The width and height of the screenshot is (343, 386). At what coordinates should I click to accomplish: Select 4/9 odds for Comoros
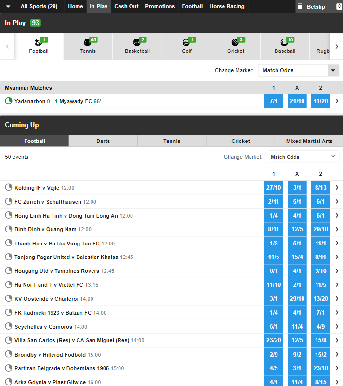pos(320,327)
